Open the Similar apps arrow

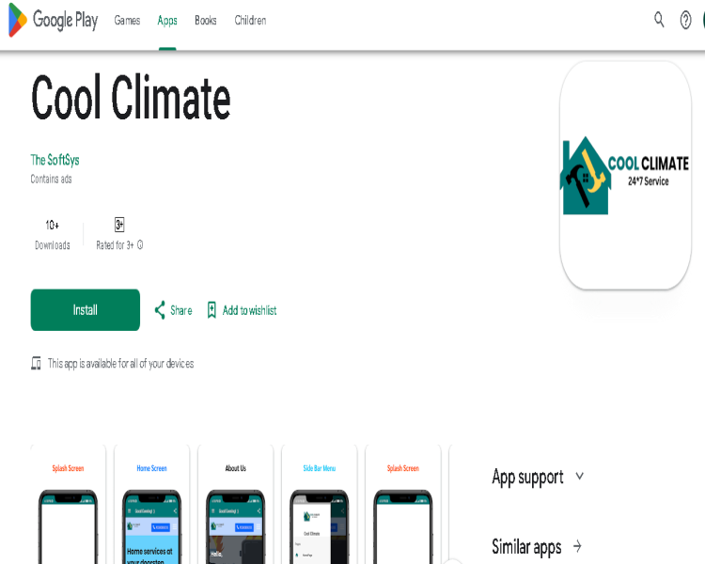coord(577,546)
